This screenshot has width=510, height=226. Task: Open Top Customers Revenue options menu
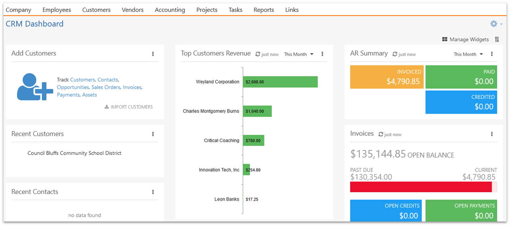tap(322, 54)
